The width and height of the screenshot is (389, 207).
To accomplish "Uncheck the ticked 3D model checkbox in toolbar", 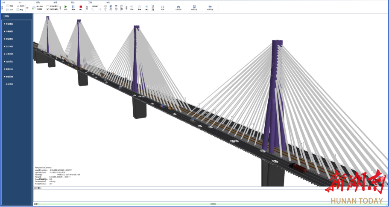I will (48, 9).
